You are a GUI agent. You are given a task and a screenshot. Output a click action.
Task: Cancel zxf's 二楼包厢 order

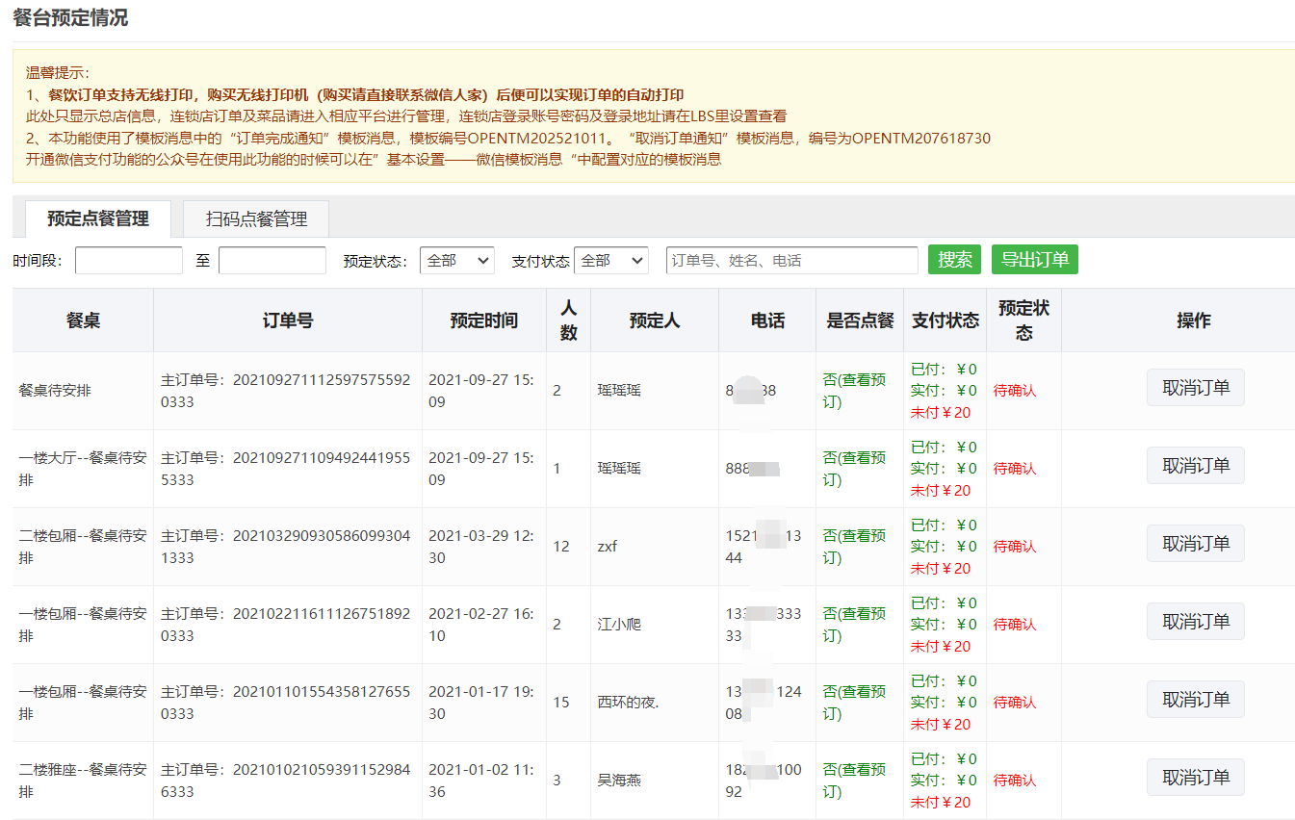(1195, 544)
